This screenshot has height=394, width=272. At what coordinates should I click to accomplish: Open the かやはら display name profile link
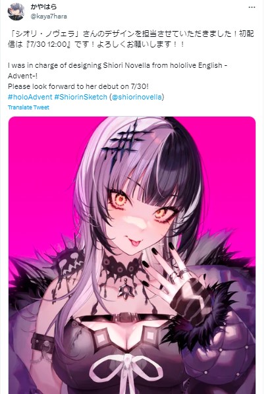43,7
